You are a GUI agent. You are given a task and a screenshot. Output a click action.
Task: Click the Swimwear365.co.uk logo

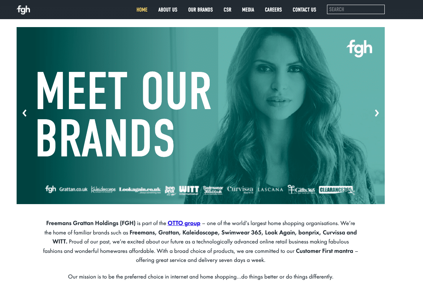pyautogui.click(x=213, y=190)
